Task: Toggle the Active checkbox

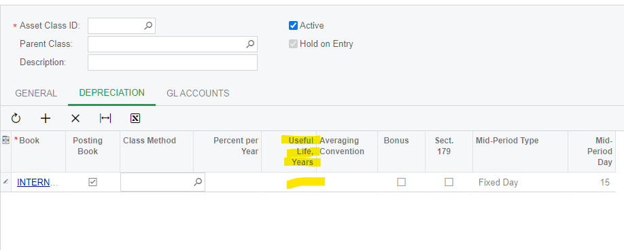Action: pyautogui.click(x=293, y=25)
